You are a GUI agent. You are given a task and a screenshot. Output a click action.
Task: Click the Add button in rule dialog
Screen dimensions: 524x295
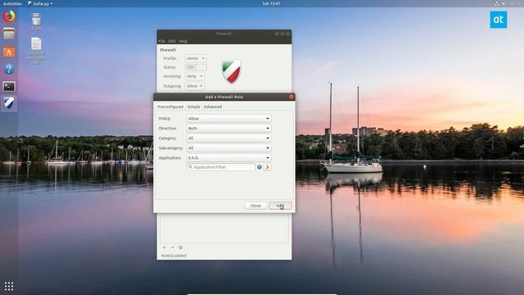[x=280, y=206]
